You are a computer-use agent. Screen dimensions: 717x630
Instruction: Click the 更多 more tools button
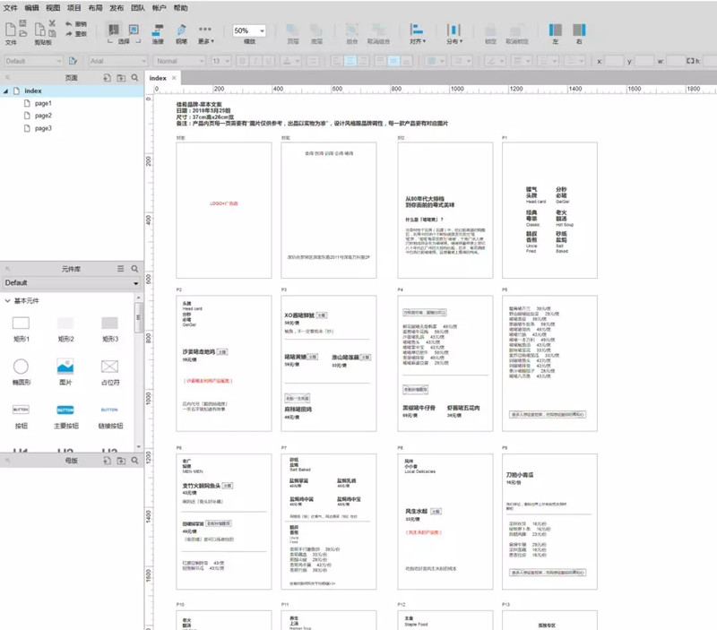coord(205,34)
